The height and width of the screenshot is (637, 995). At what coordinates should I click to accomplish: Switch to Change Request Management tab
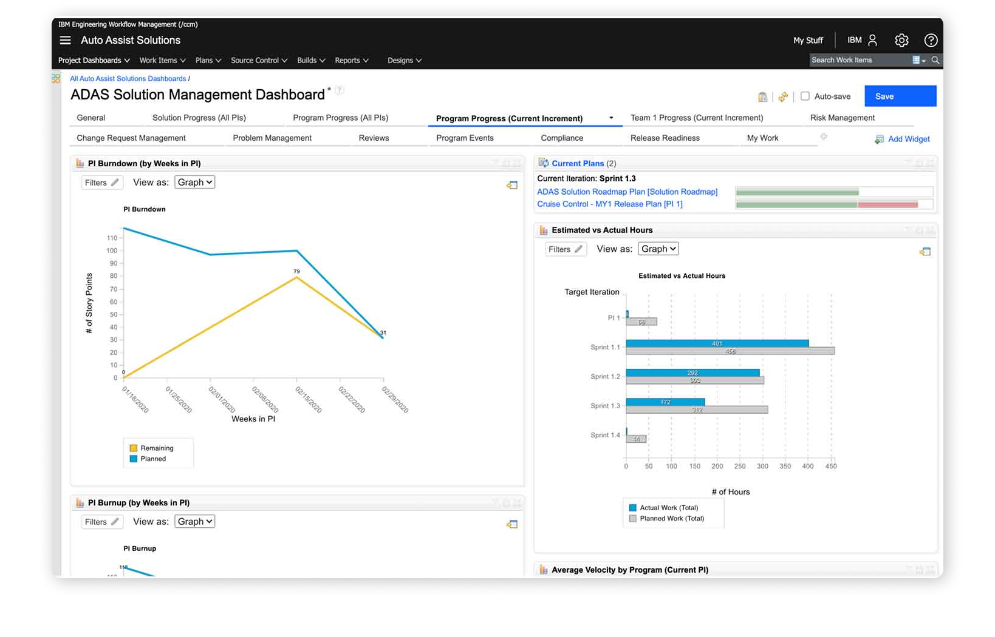pyautogui.click(x=131, y=138)
